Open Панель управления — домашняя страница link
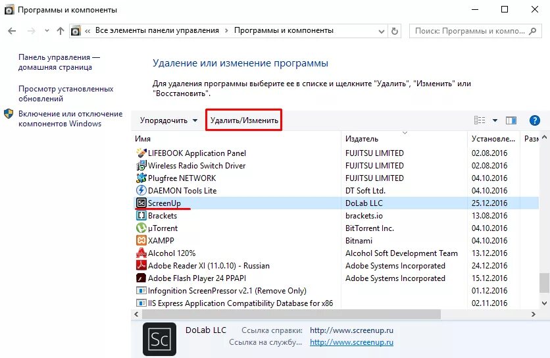Screen dimensions: 550x358 point(59,62)
